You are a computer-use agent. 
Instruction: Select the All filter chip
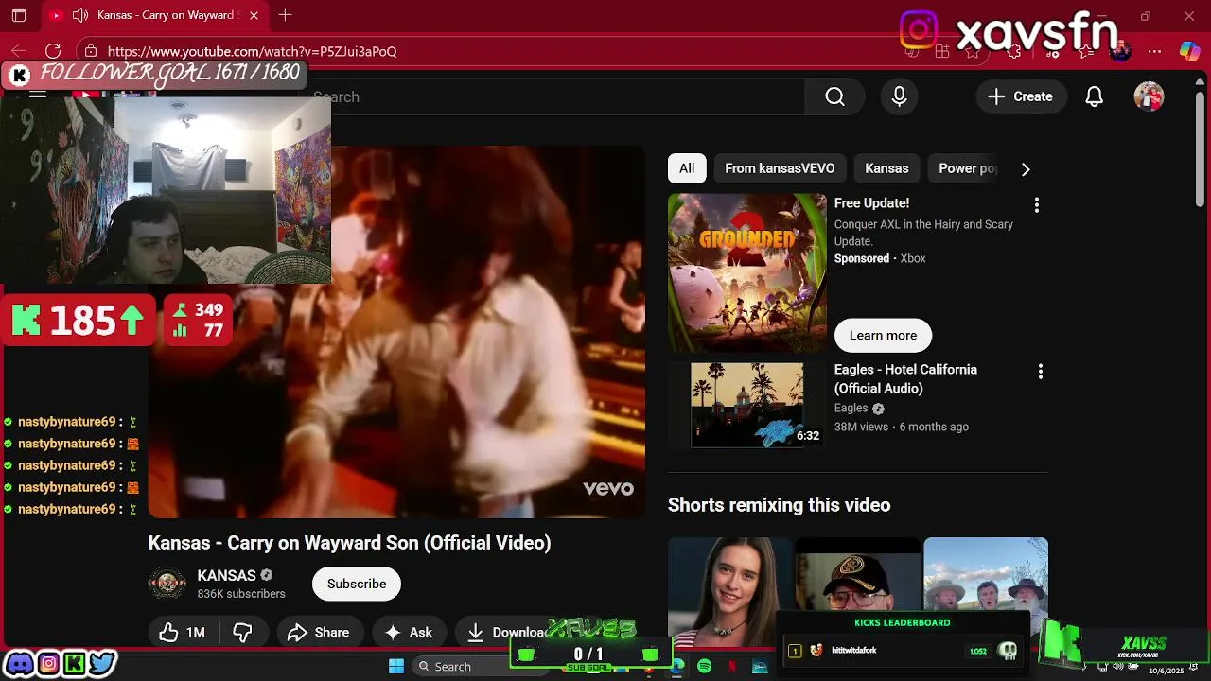pyautogui.click(x=687, y=168)
